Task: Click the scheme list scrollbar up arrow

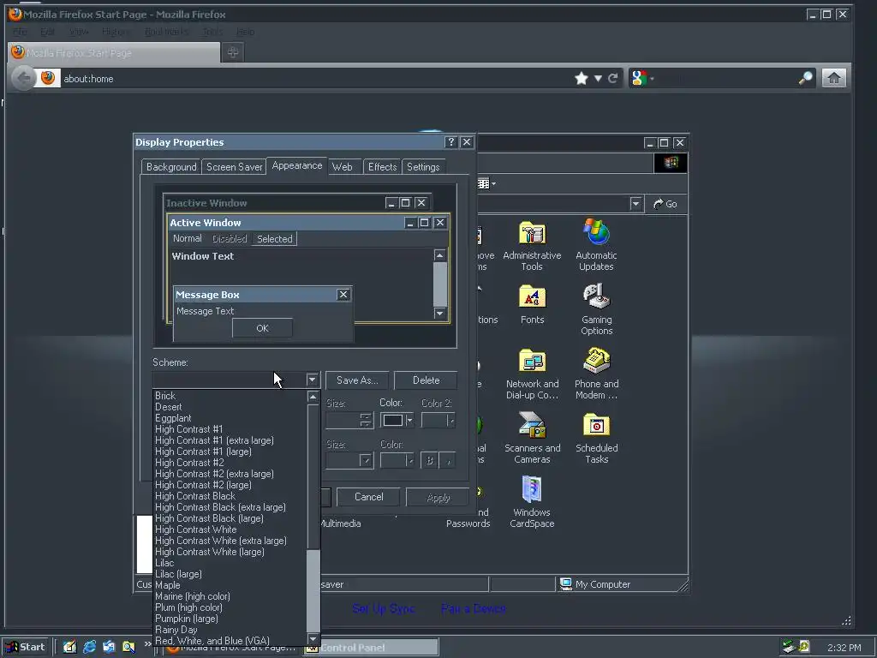Action: (313, 397)
